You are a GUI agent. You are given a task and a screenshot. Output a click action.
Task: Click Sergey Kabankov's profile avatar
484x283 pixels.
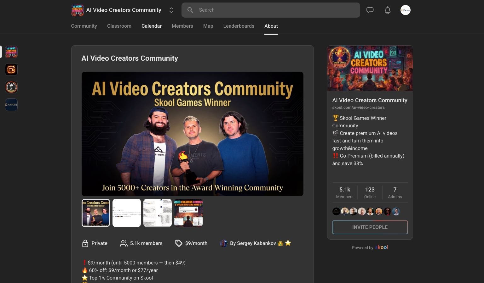pyautogui.click(x=224, y=243)
